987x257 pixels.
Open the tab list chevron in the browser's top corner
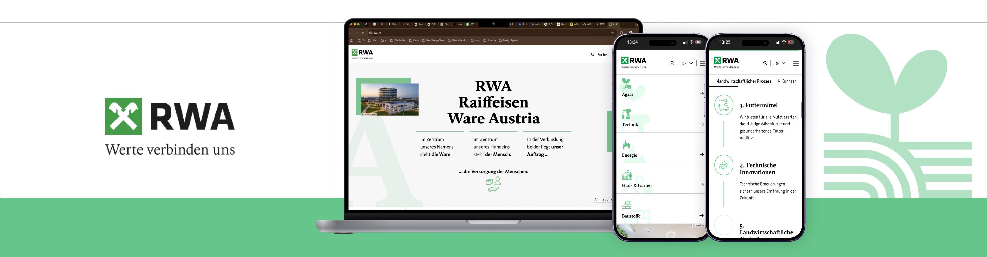(637, 25)
